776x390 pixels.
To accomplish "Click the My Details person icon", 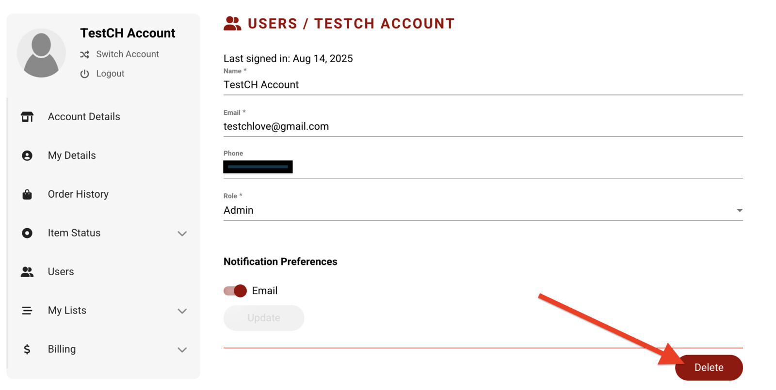I will click(27, 156).
